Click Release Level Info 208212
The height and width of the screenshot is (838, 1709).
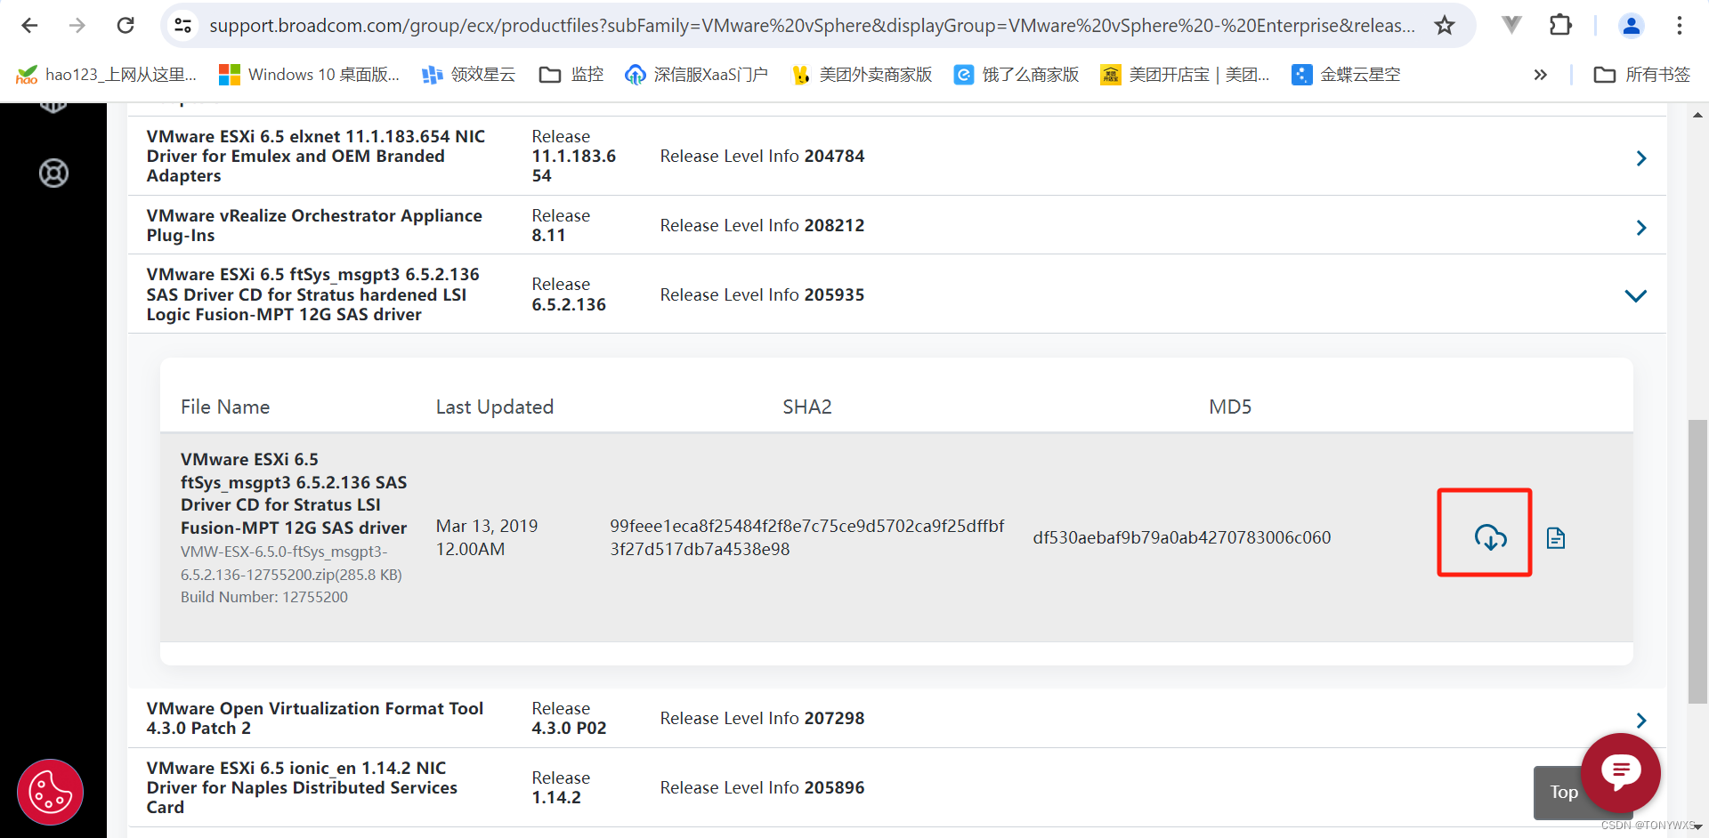(x=762, y=225)
